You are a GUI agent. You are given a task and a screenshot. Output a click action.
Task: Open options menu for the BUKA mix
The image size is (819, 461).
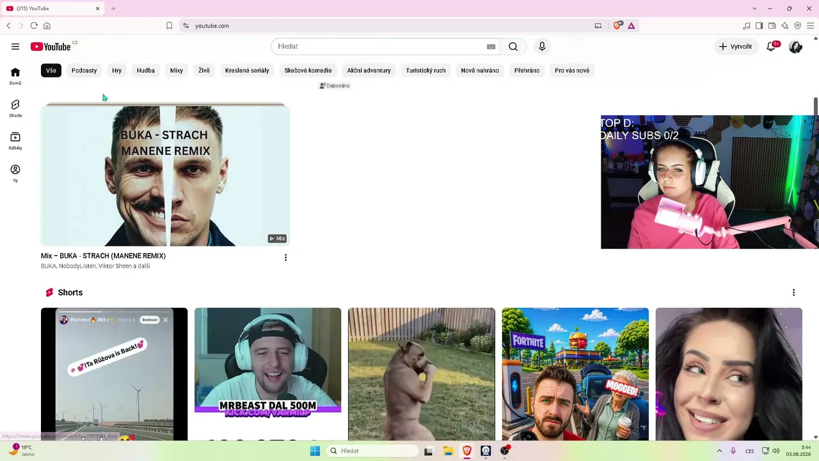click(285, 257)
